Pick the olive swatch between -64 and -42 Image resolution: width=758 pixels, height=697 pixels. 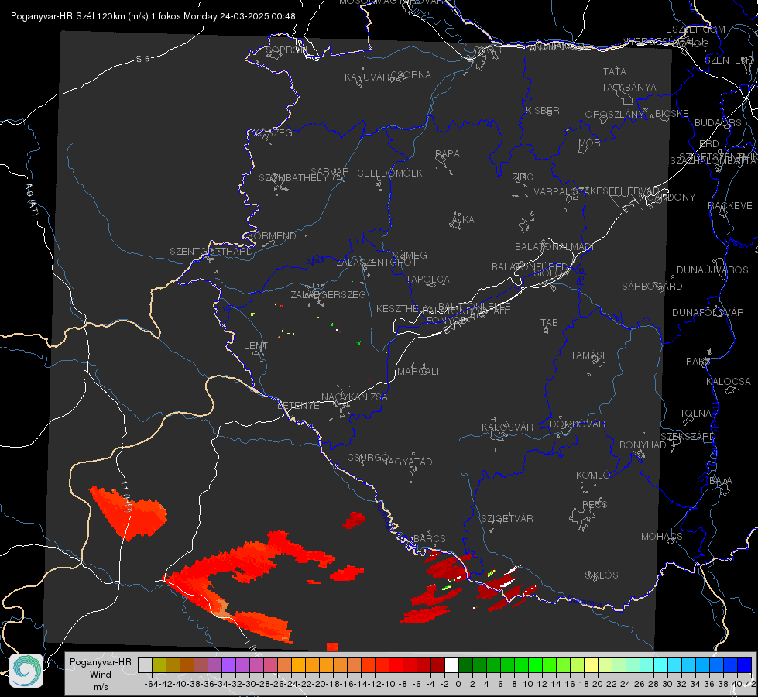pos(159,664)
